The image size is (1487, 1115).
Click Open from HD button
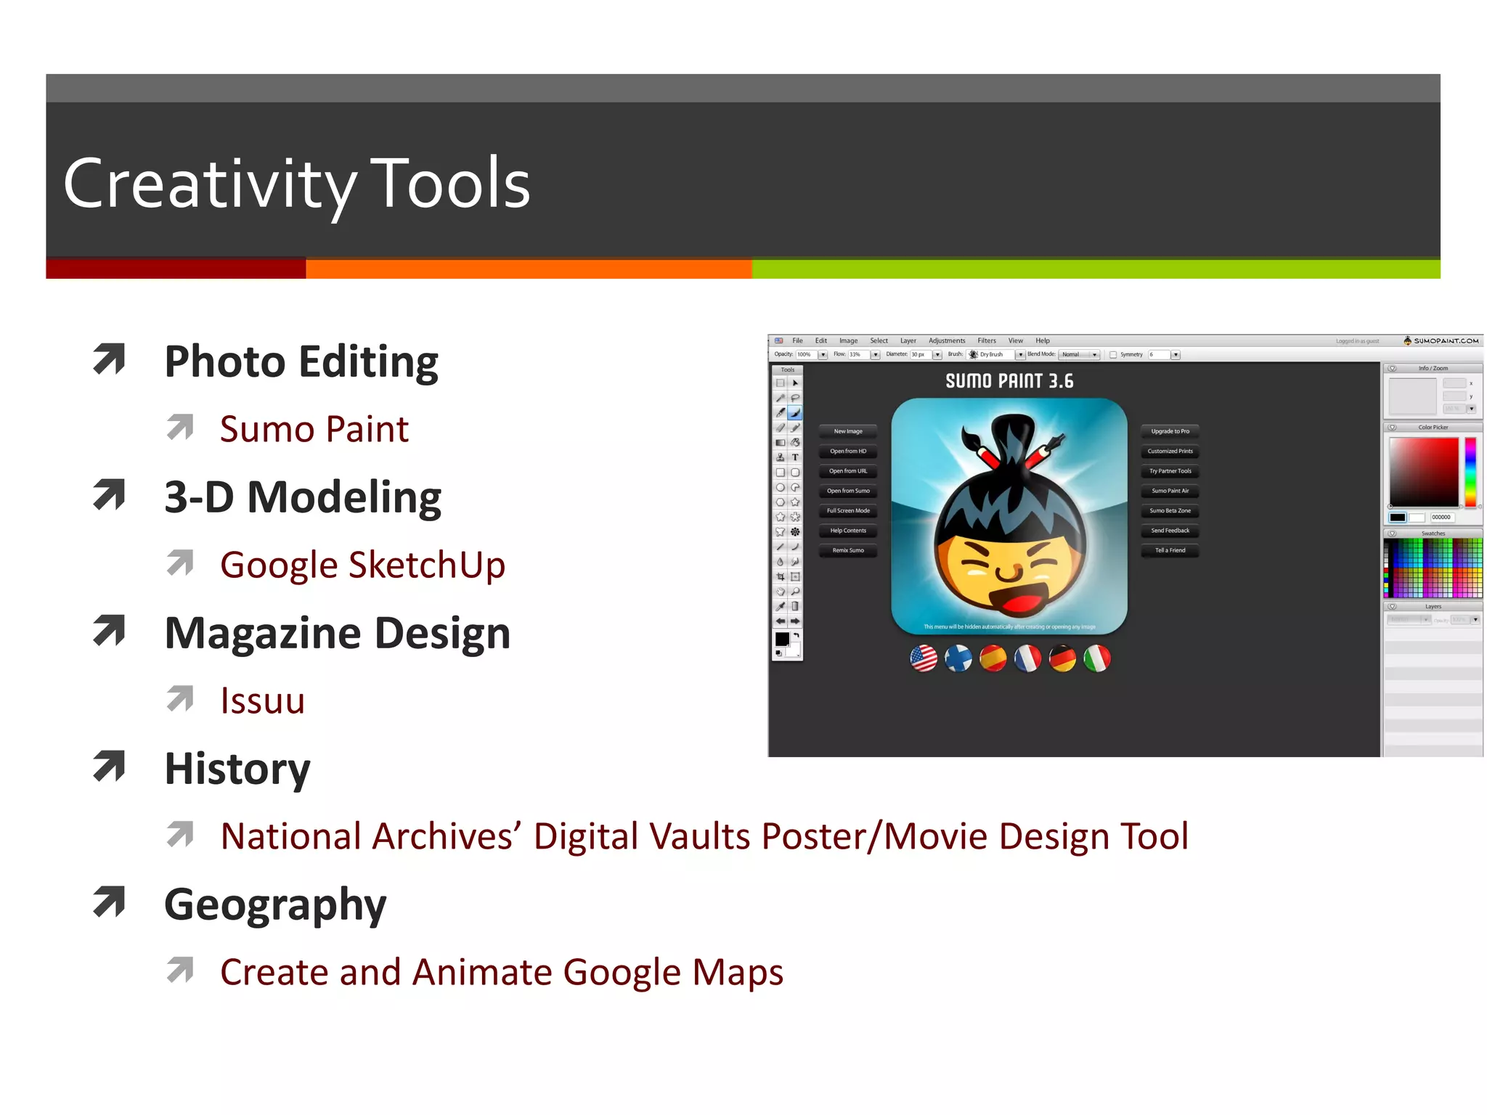point(848,451)
